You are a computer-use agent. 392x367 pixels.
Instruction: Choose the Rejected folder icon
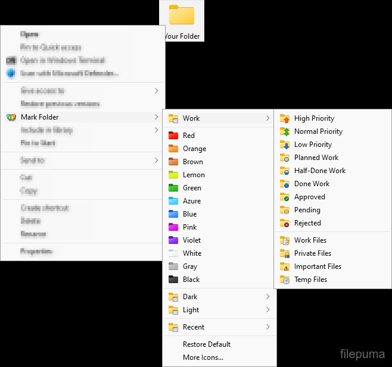[x=285, y=223]
